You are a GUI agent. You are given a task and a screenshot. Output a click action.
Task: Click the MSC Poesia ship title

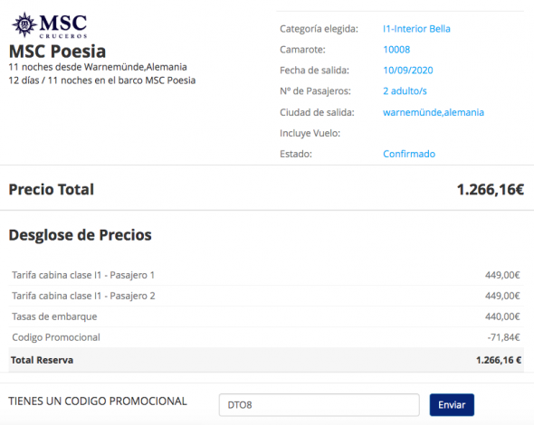coord(57,52)
